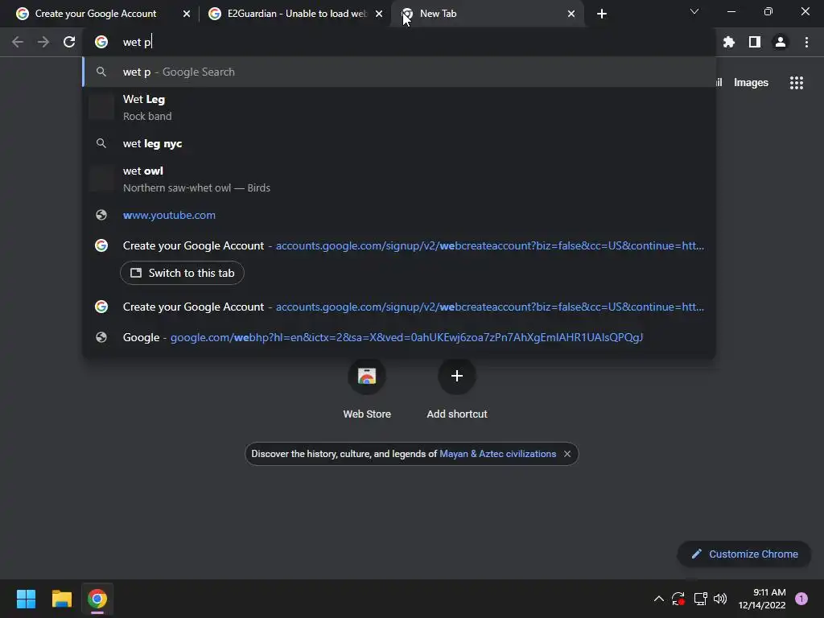
Task: Close the 'Create your Google Account' tab
Action: (x=187, y=14)
